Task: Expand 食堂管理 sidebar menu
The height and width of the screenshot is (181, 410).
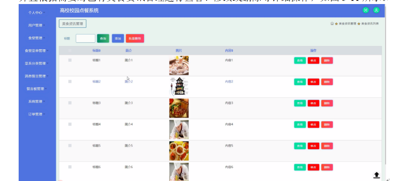Action: point(36,38)
